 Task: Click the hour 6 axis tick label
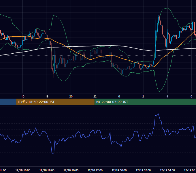[191, 97]
